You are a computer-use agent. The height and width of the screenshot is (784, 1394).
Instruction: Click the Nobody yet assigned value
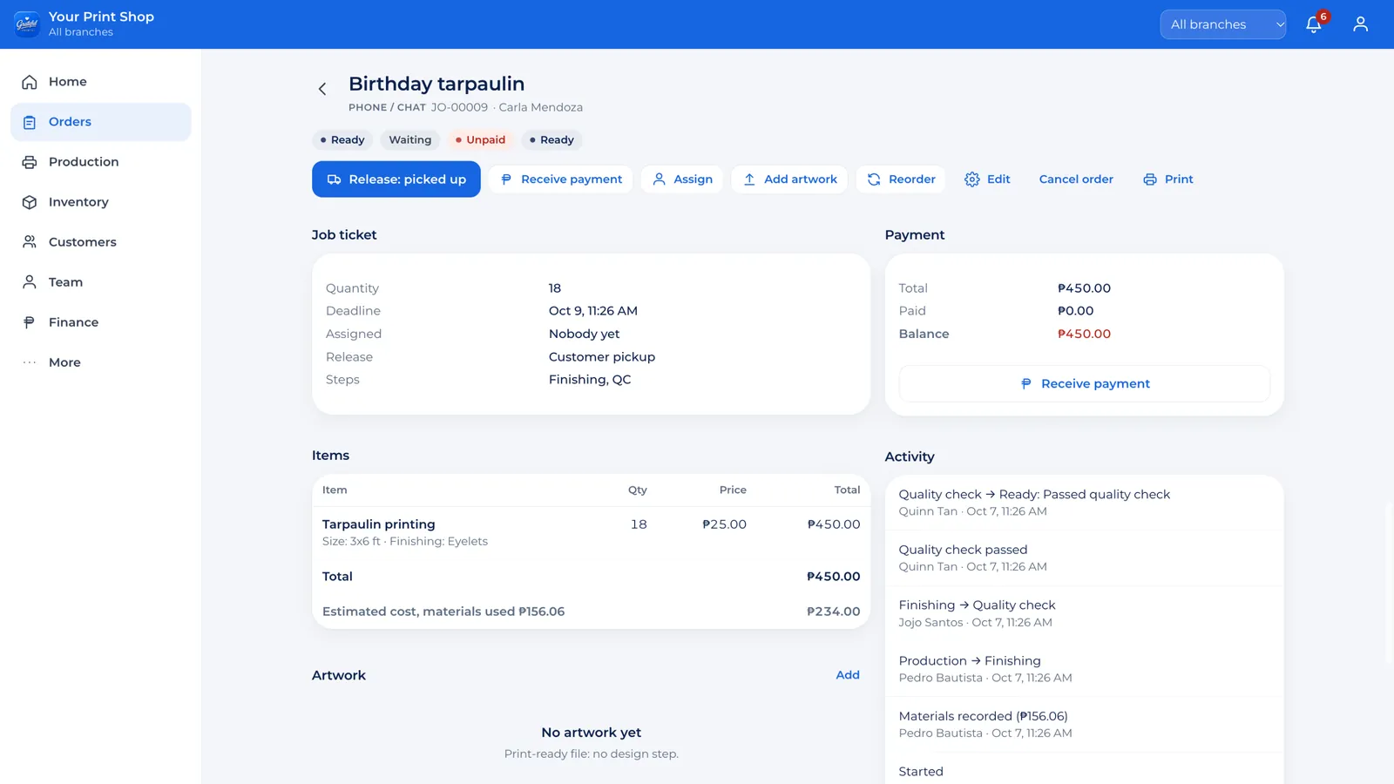coord(585,334)
